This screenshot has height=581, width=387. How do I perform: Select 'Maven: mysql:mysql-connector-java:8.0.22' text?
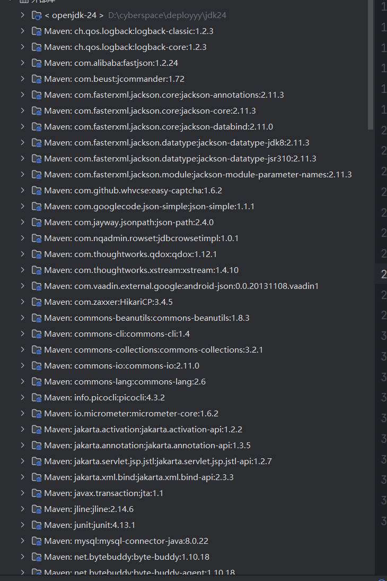point(126,541)
